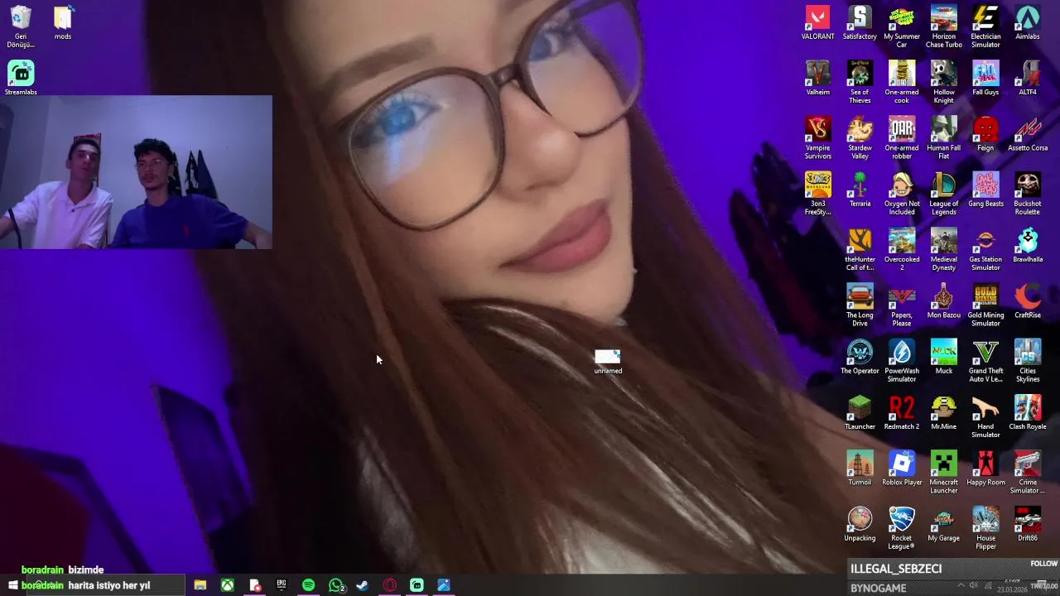
Task: Select Cities Skylines icon
Action: (1028, 360)
